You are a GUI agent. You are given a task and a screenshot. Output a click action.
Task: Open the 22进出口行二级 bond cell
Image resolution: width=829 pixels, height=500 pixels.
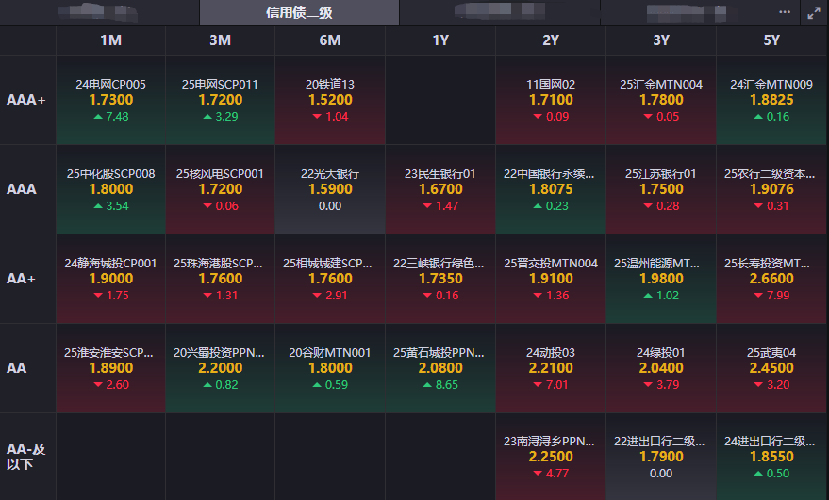point(661,457)
